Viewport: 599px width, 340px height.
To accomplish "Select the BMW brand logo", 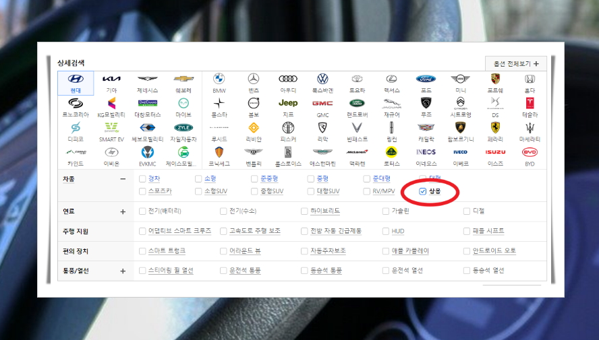I will 219,79.
